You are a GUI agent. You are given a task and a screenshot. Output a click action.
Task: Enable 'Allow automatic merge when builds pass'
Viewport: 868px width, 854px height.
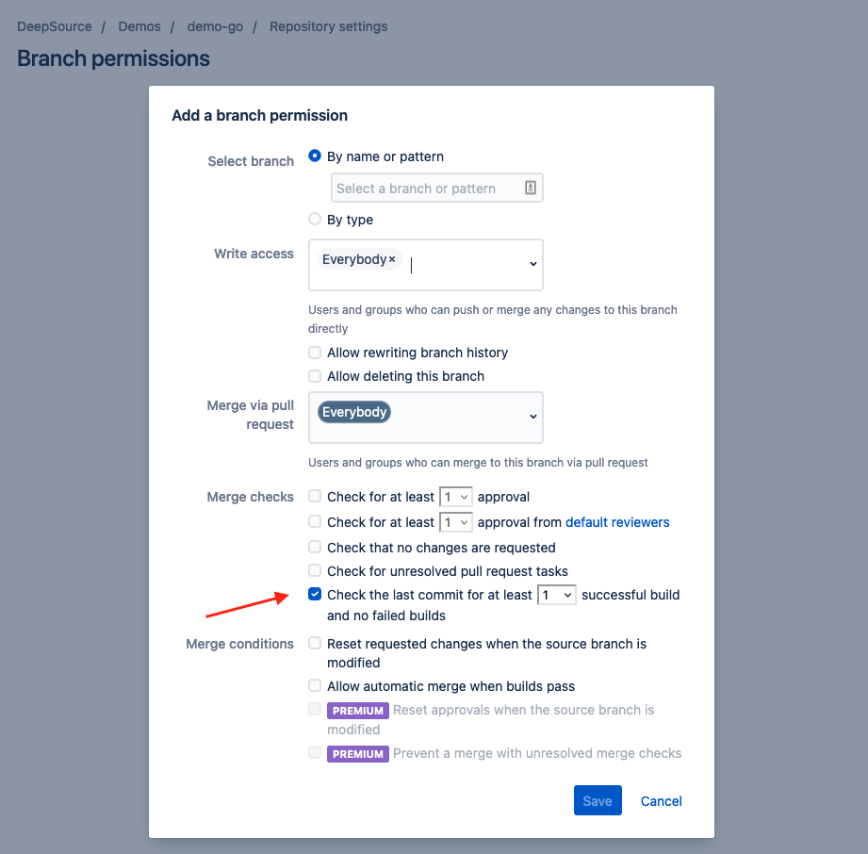[314, 686]
